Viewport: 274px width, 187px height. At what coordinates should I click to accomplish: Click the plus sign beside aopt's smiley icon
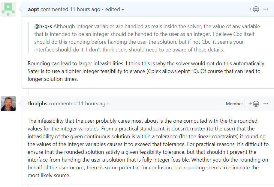(x=251, y=9)
